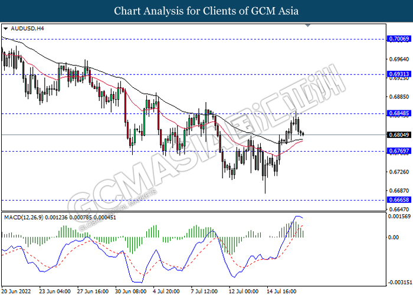
Task: Click the 0.66470 price axis value
Action: [x=399, y=209]
